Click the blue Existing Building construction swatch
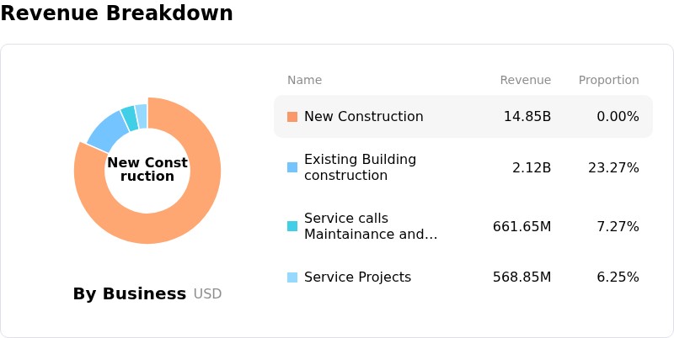Screen dimensions: 674x338 [292, 167]
